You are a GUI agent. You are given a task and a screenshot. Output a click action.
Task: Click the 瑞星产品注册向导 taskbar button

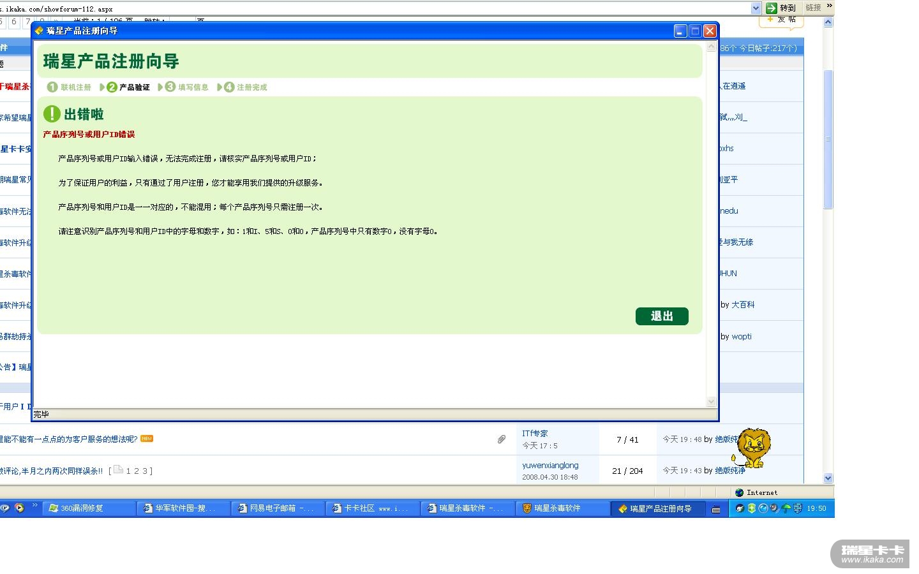(x=658, y=508)
